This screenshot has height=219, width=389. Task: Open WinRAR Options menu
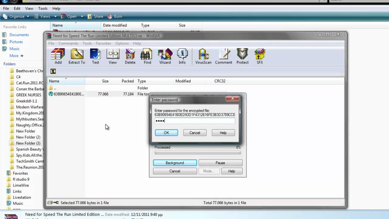point(122,43)
